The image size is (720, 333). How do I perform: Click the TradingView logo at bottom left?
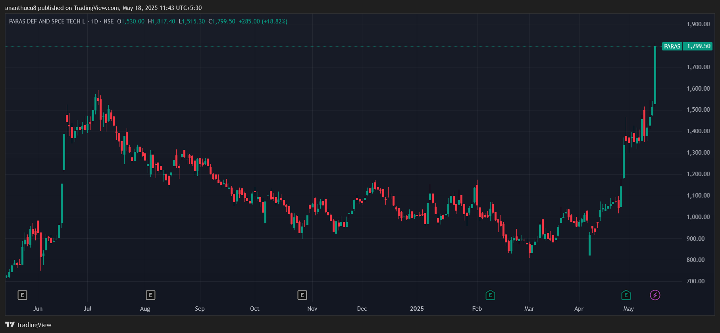10,325
